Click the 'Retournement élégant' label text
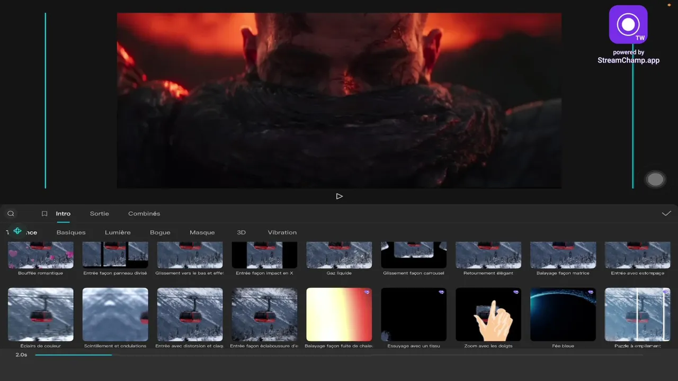This screenshot has width=678, height=381. pos(488,273)
